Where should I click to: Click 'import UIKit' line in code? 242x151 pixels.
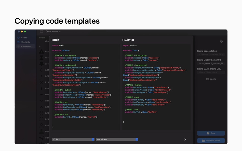(58, 46)
